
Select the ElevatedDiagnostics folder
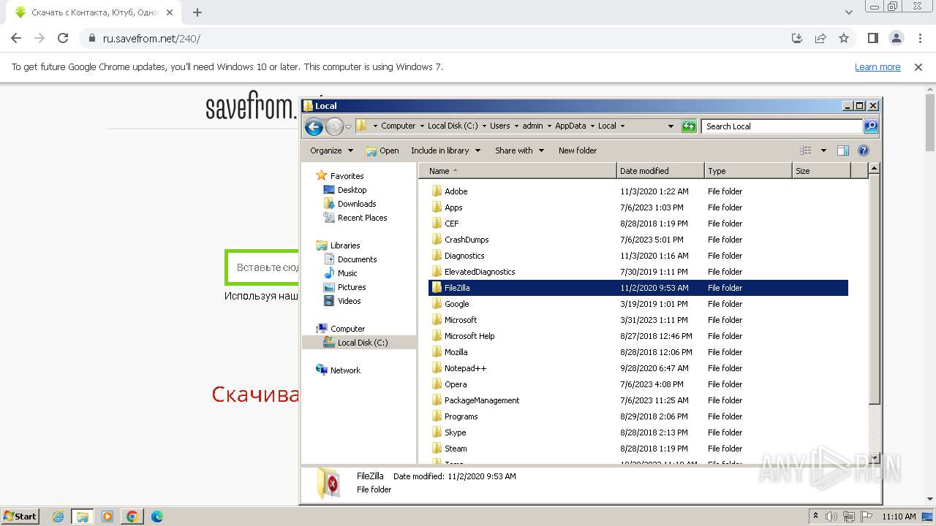pyautogui.click(x=638, y=272)
